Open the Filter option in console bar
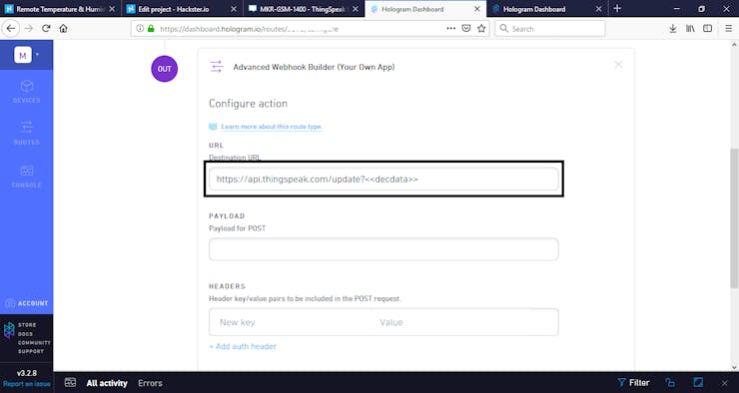Screen dimensions: 739x393 coord(633,383)
